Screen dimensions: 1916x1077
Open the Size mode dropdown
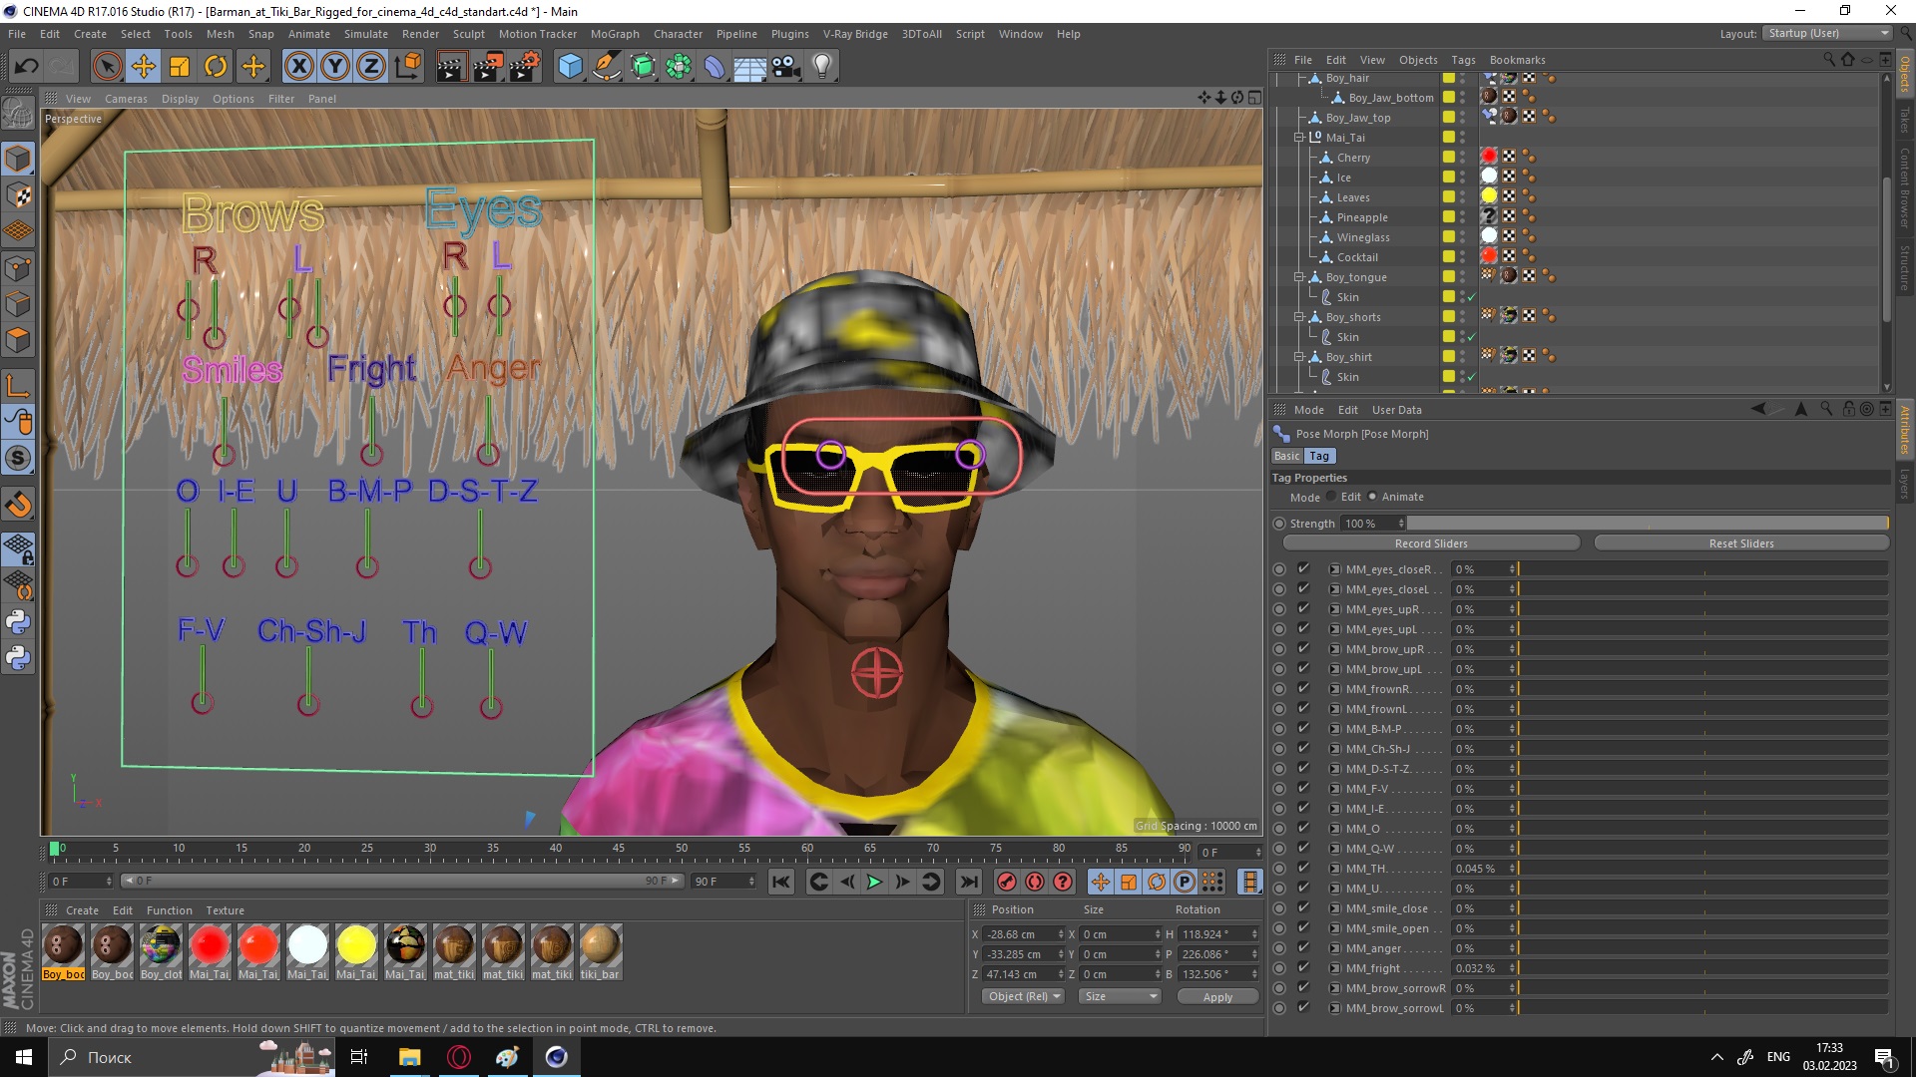[1121, 996]
